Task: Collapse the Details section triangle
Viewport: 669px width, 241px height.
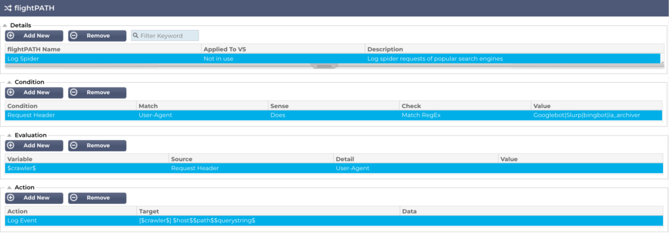Action: coord(5,25)
